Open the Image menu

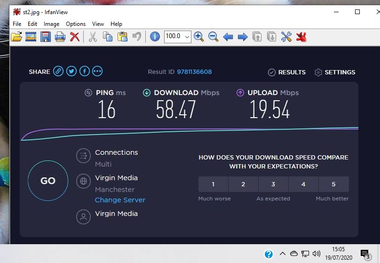pos(51,24)
